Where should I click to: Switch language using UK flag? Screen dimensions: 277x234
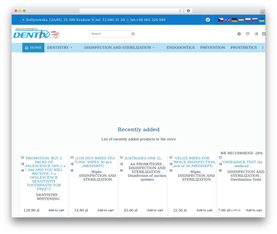pos(228,20)
